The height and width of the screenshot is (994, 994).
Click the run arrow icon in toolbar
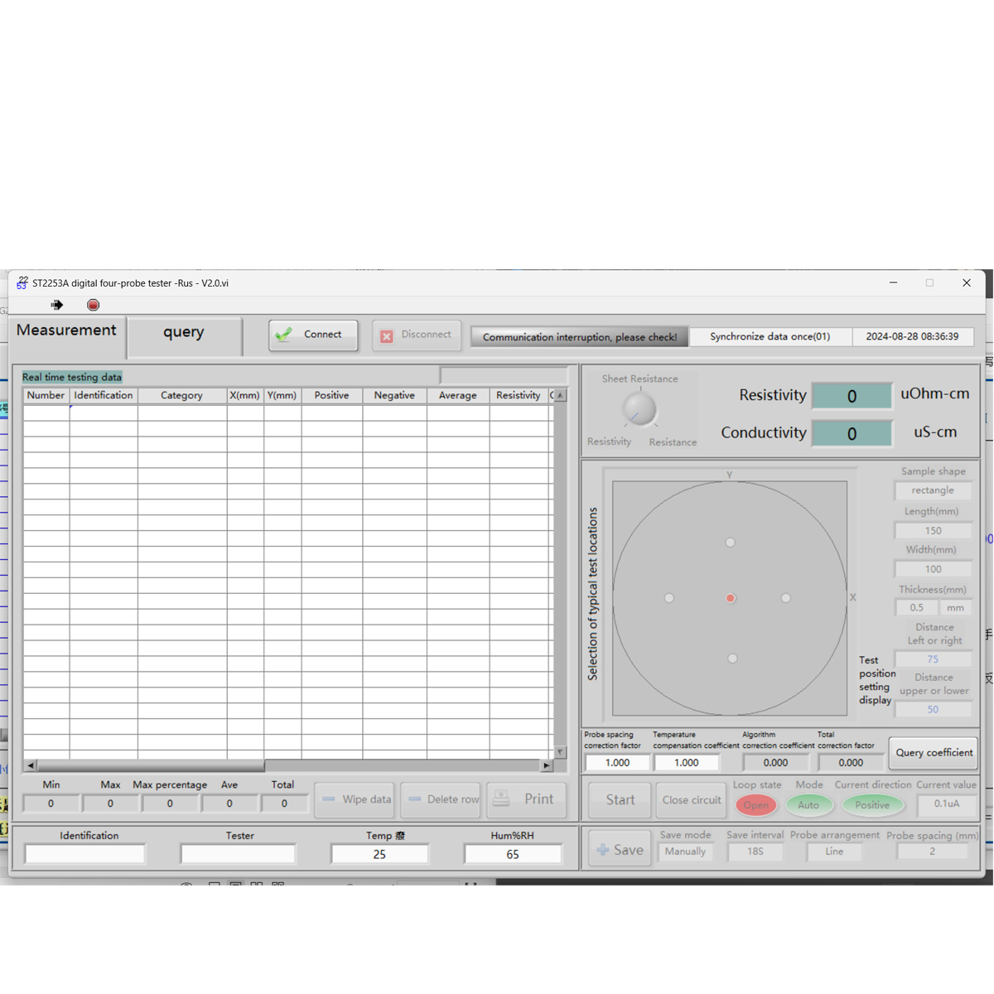56,305
